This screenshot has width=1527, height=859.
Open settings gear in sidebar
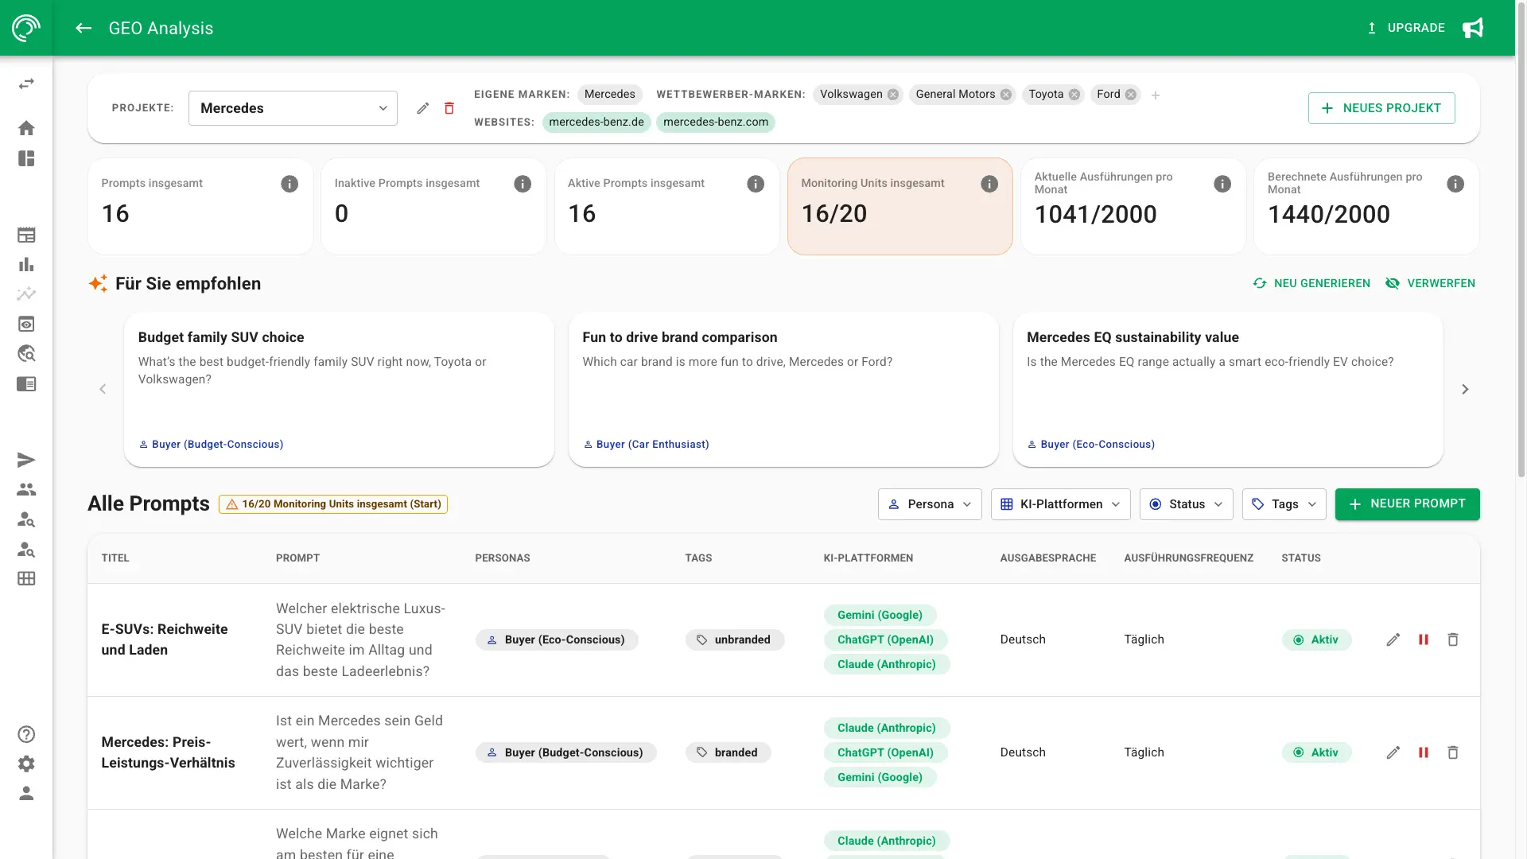pyautogui.click(x=26, y=764)
